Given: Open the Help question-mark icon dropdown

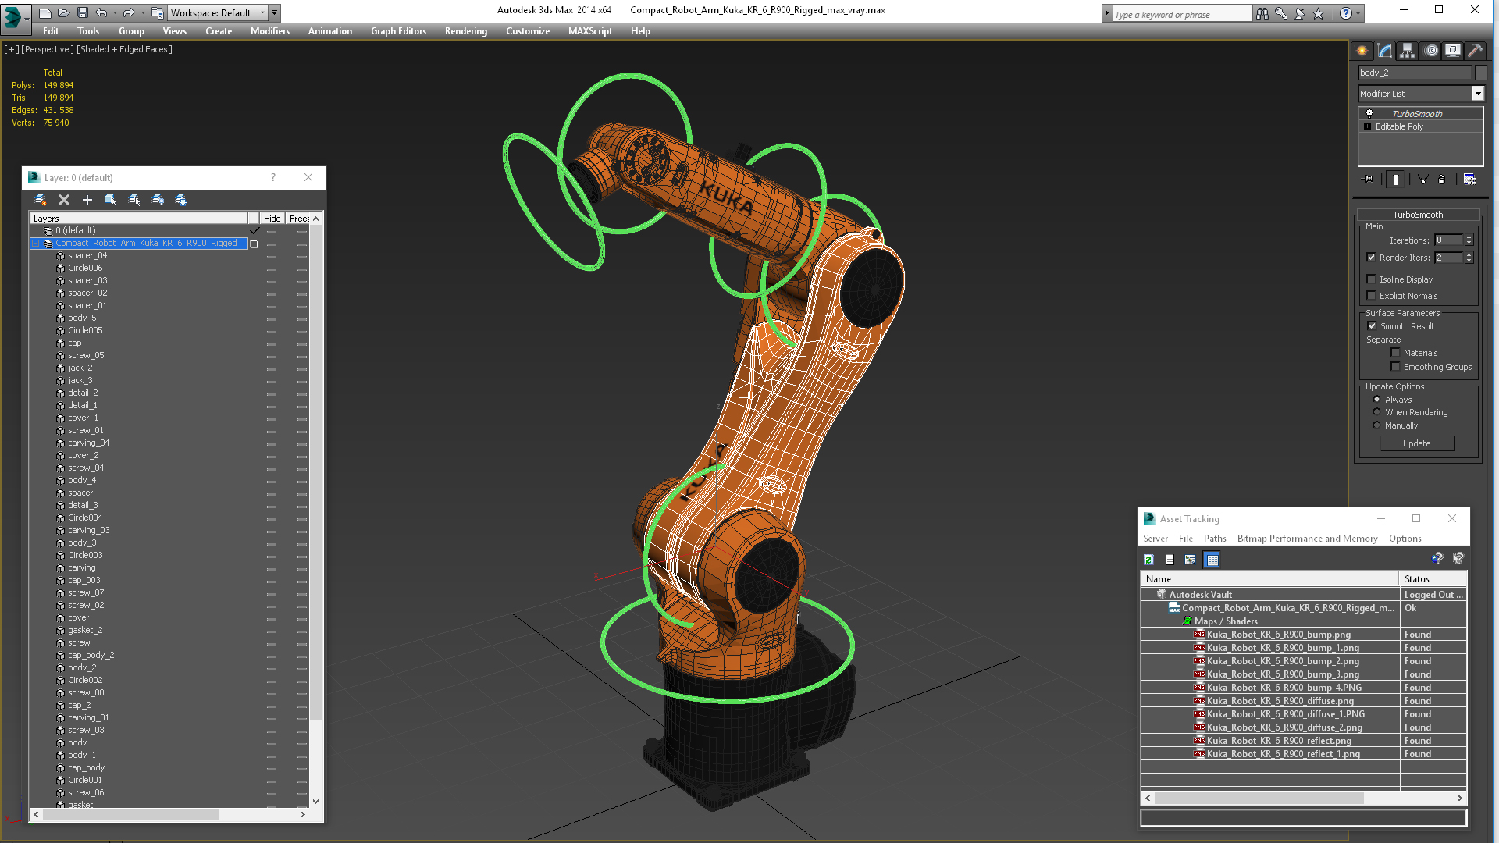Looking at the screenshot, I should coord(1358,13).
